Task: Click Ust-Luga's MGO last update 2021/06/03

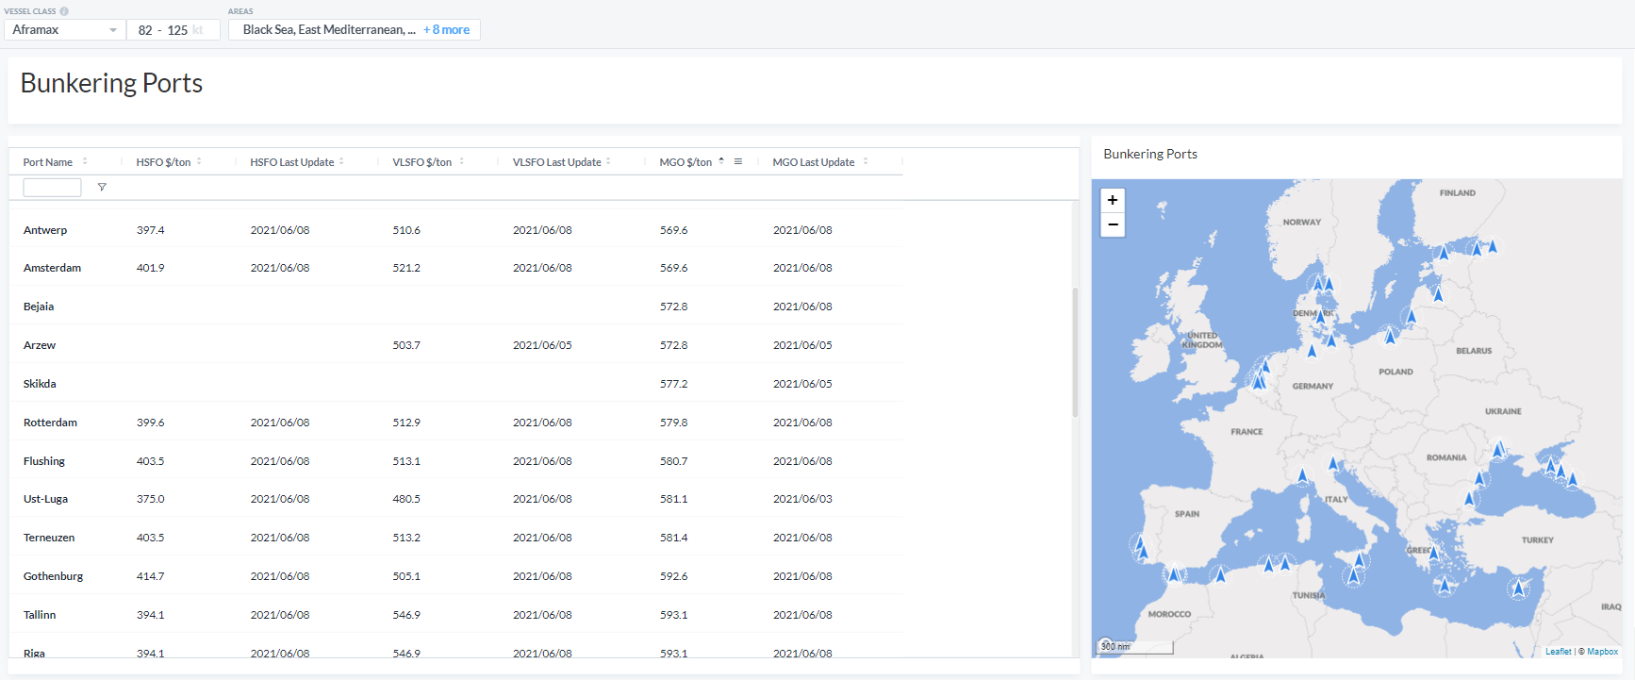Action: 802,499
